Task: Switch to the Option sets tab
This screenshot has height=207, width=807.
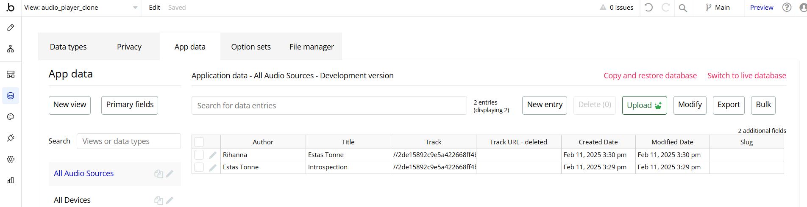Action: click(251, 47)
